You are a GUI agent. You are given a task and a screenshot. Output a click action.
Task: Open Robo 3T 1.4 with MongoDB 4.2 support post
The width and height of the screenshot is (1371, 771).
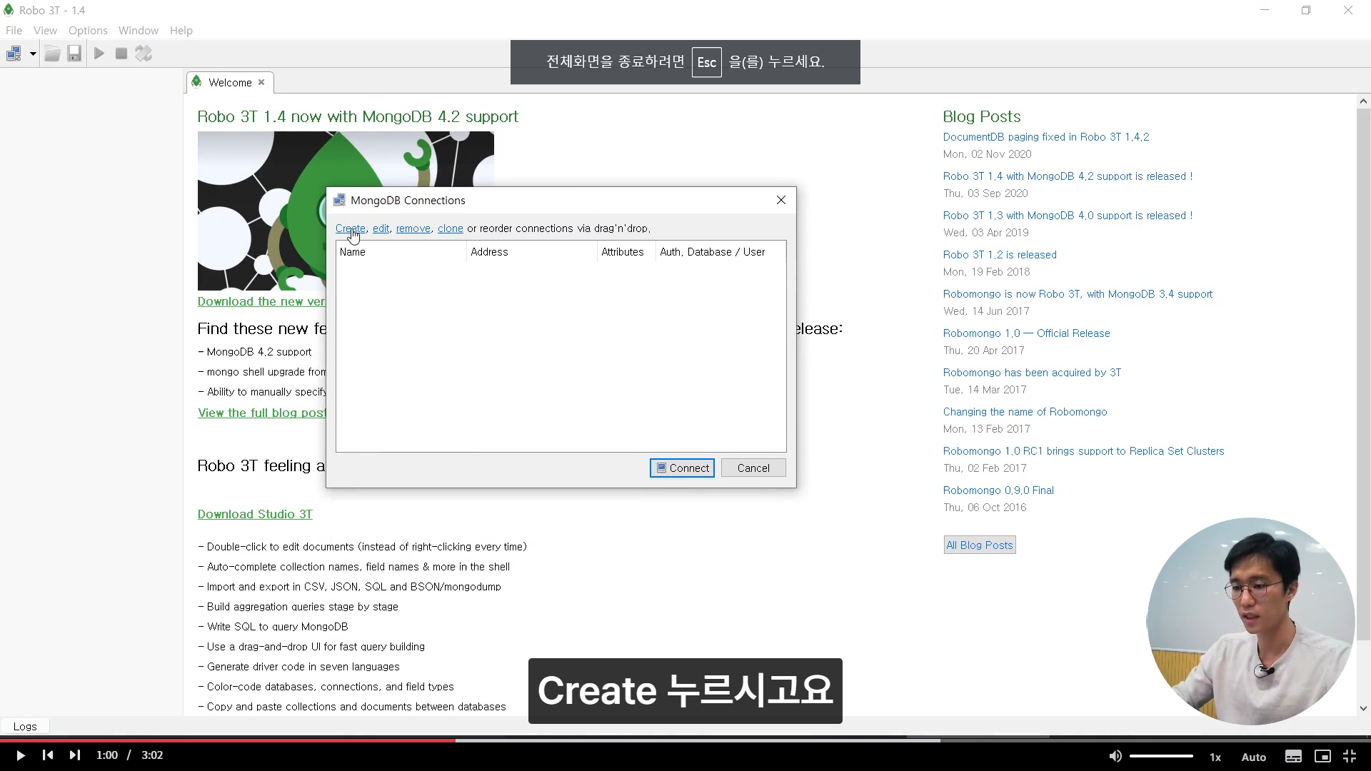1068,176
